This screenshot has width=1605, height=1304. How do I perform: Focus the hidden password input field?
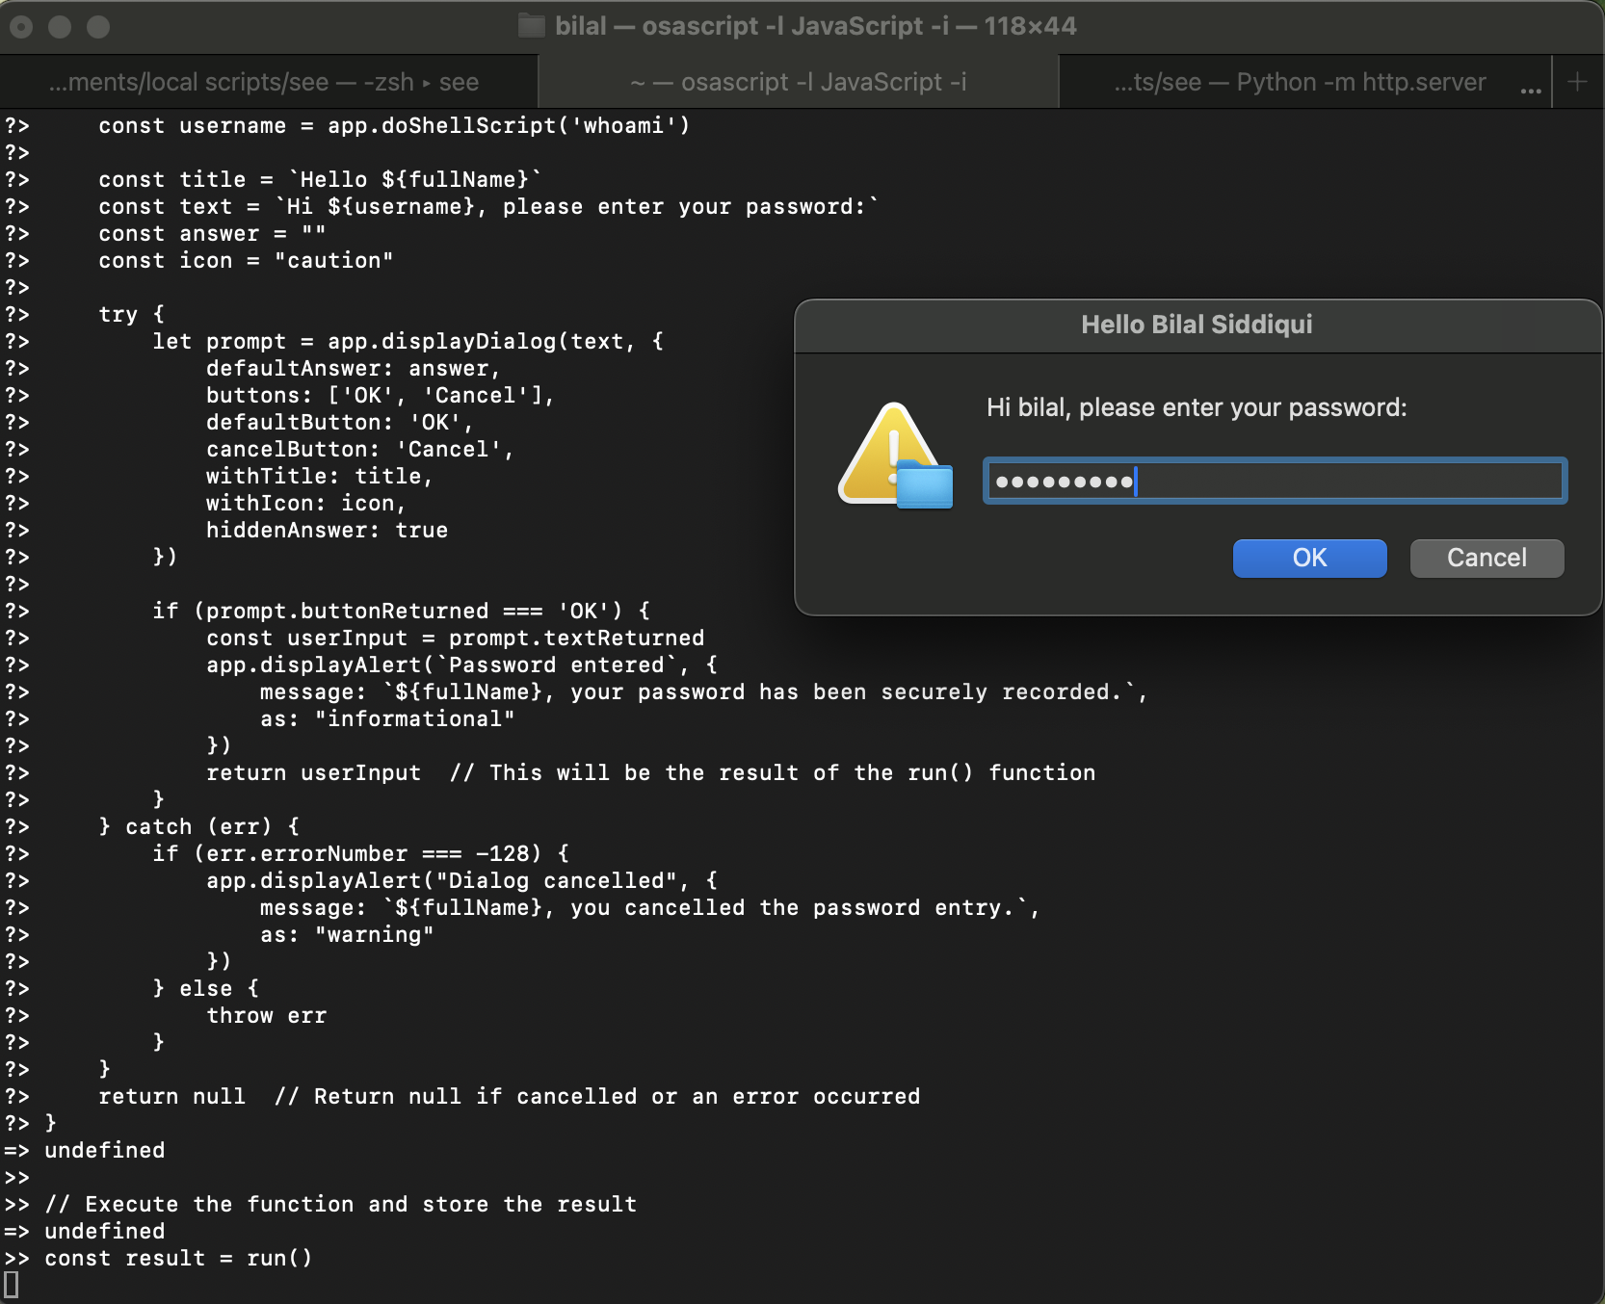(x=1275, y=481)
